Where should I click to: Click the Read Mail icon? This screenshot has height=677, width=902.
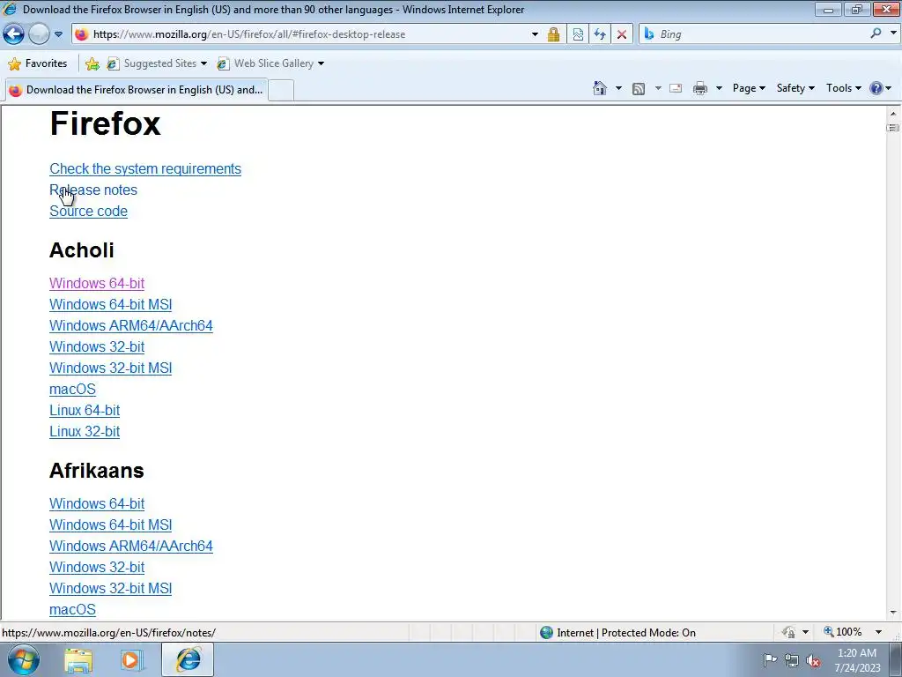(x=676, y=88)
